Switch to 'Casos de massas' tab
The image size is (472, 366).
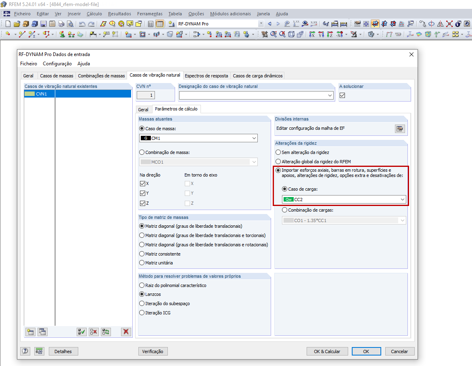click(x=56, y=76)
